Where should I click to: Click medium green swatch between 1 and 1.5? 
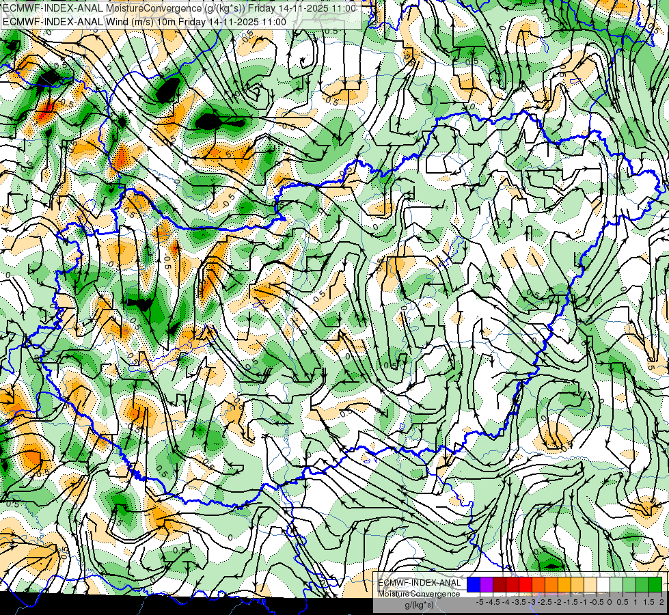(x=642, y=584)
